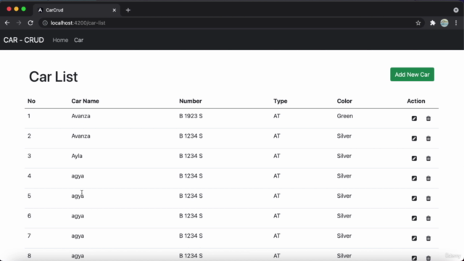
Task: Edit the Ayla car in row 3
Action: [414, 158]
